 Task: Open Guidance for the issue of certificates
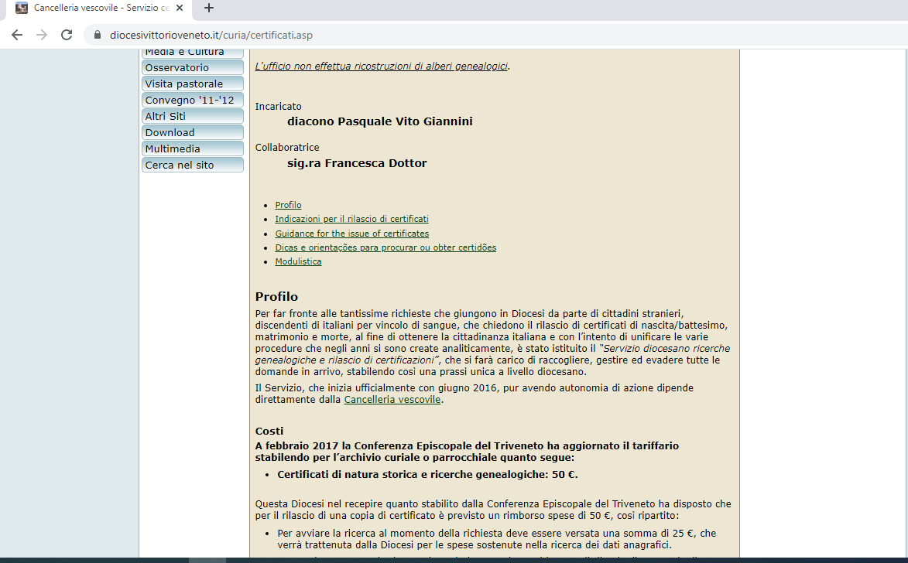coord(352,234)
